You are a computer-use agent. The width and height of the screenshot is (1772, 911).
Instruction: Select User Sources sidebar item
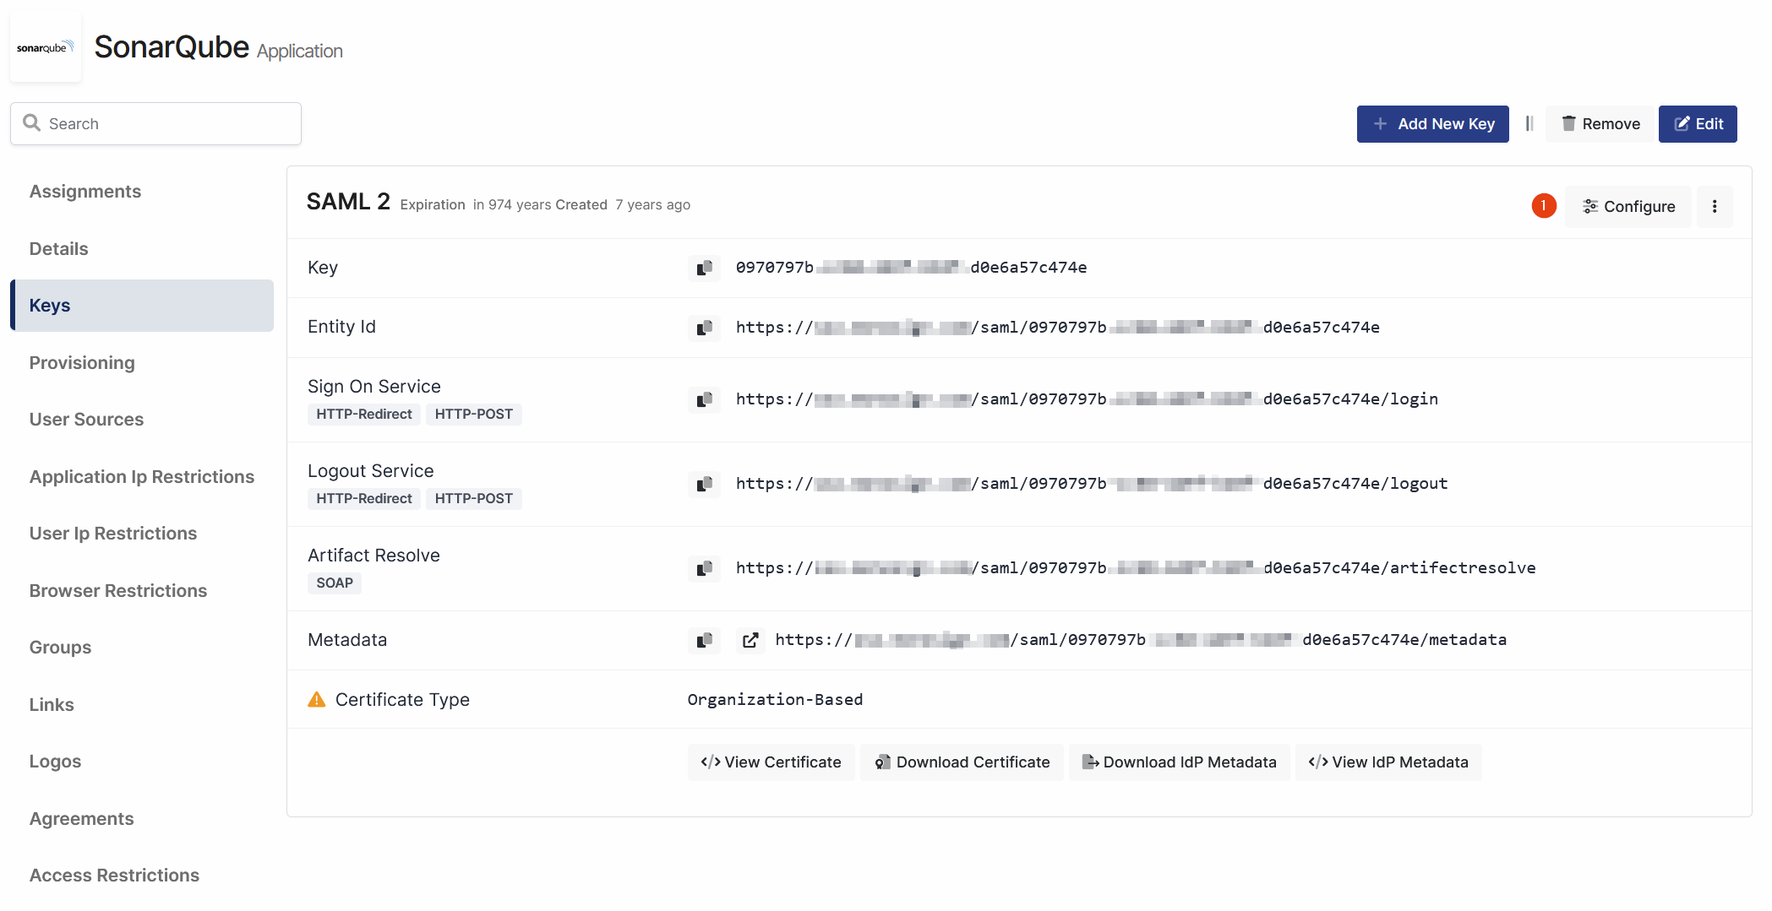[x=86, y=420]
